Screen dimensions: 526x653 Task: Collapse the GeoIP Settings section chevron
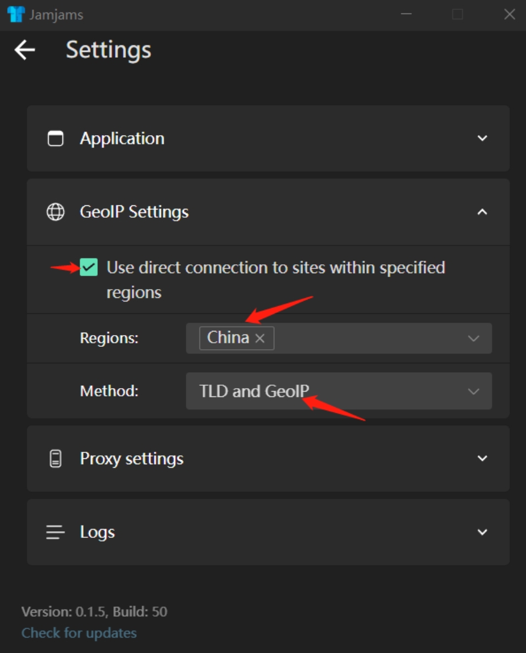coord(482,212)
